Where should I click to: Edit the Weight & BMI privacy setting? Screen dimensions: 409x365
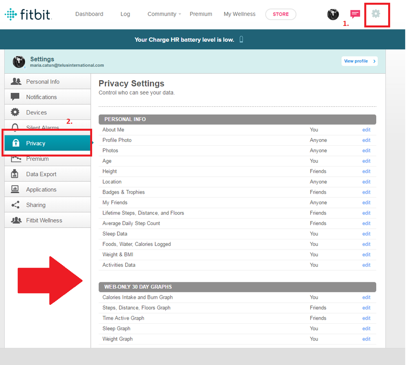coord(366,255)
